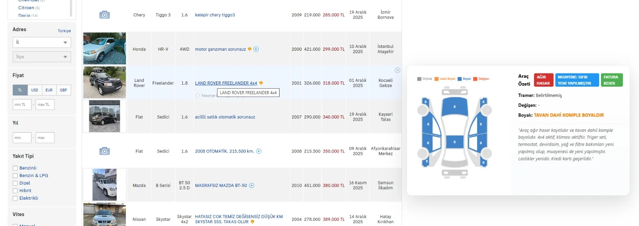The image size is (639, 226).
Task: Check the Dizel fuel filter
Action: pos(15,183)
